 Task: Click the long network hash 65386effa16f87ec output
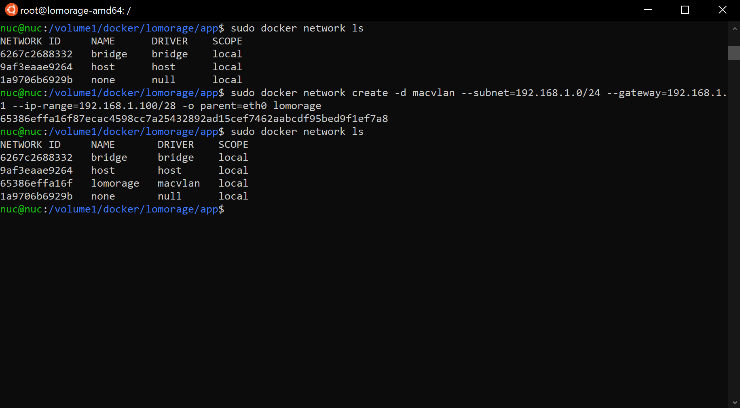tap(194, 119)
